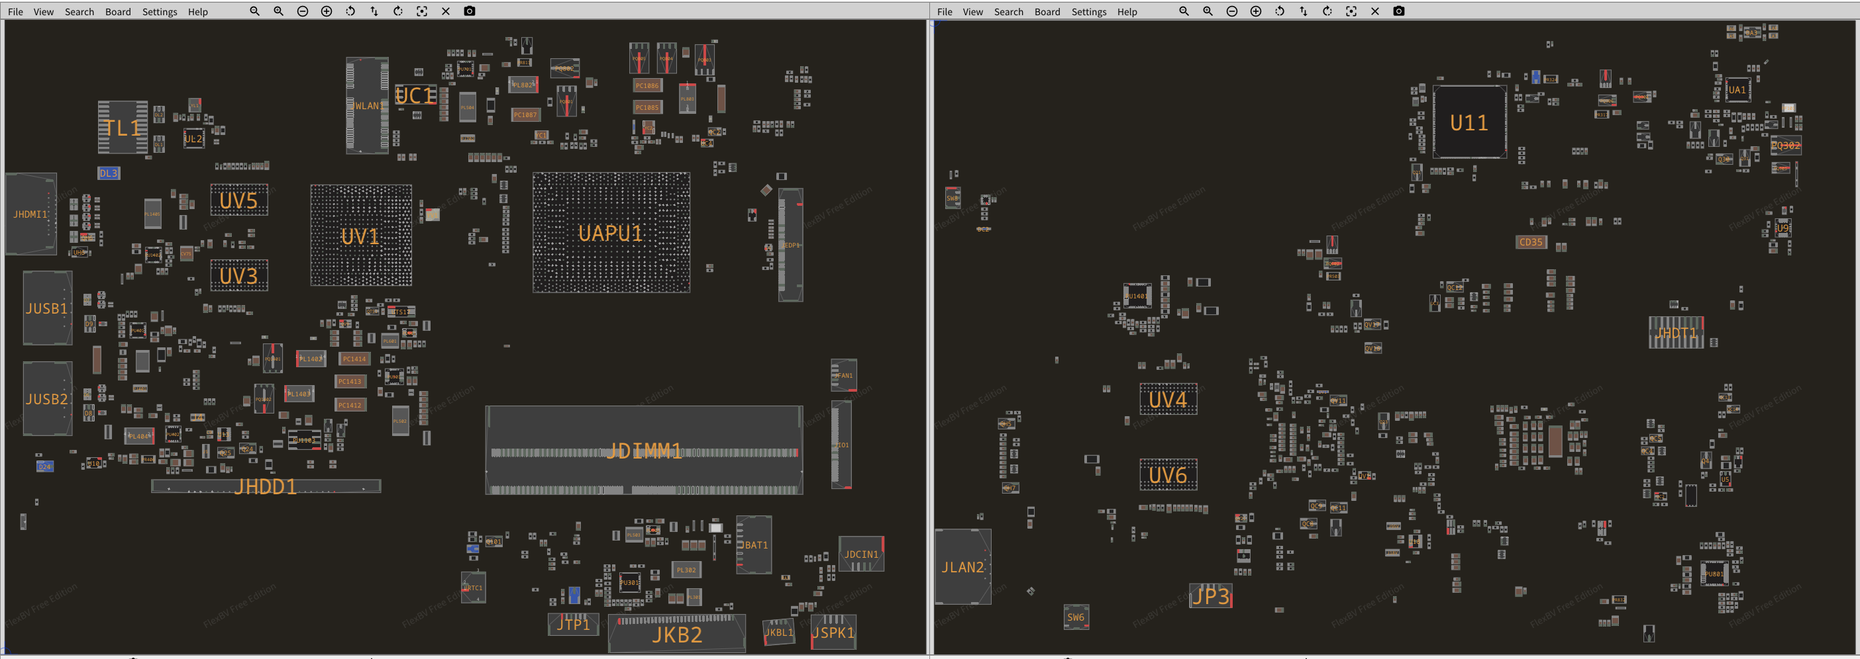Open the Board menu in left pane

[118, 13]
